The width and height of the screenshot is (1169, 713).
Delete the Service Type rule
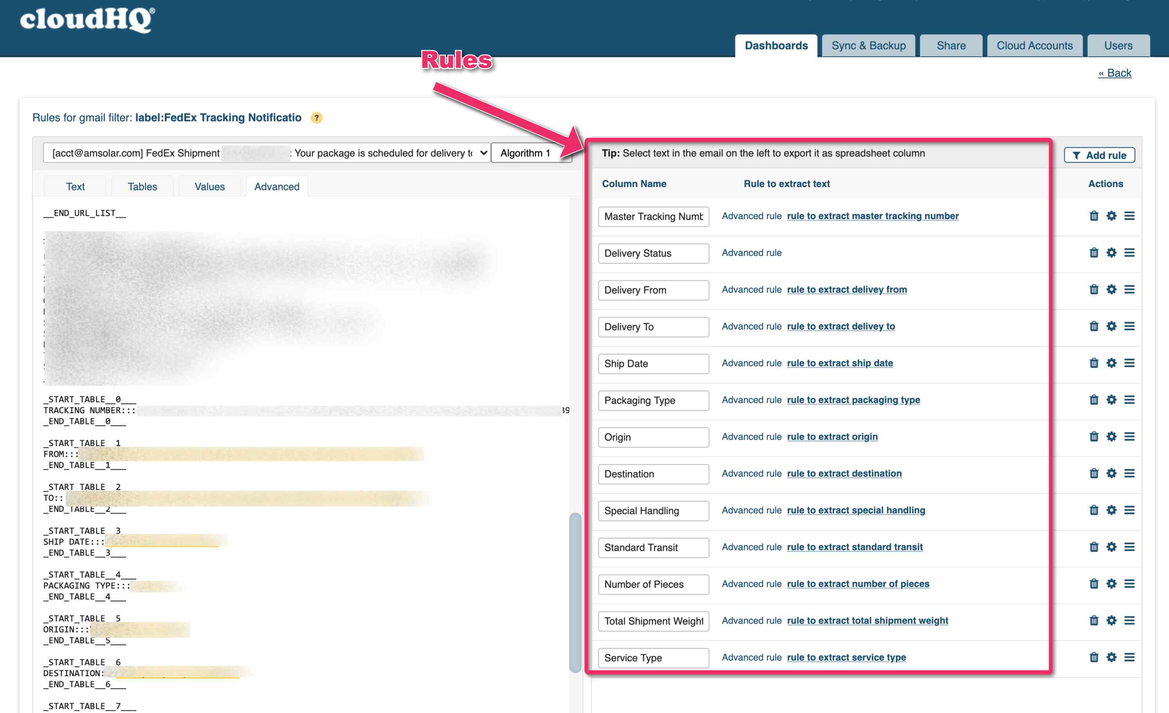(x=1093, y=657)
